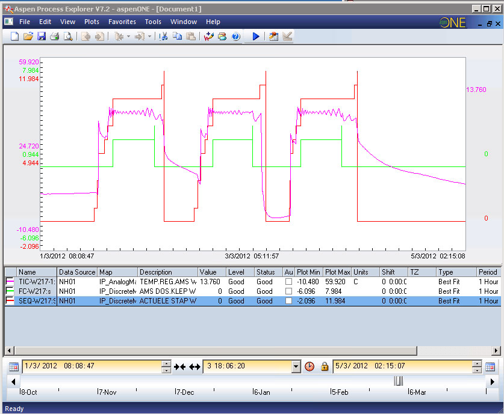Click the red clock current-time icon

click(310, 367)
